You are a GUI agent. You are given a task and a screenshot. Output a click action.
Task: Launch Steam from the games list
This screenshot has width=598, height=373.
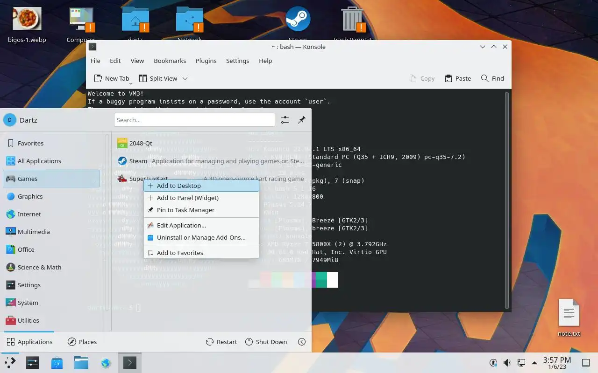coord(211,161)
